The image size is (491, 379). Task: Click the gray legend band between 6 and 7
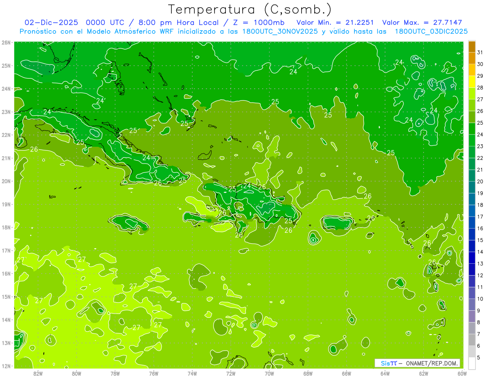[472, 340]
